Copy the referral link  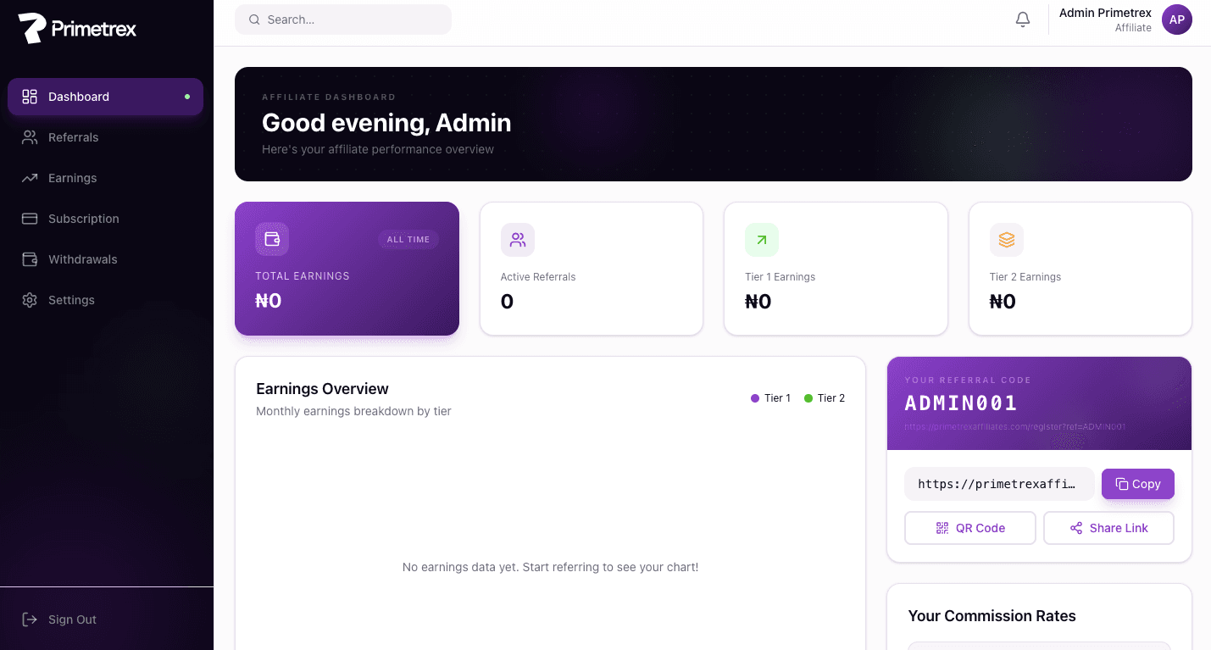coord(1137,484)
